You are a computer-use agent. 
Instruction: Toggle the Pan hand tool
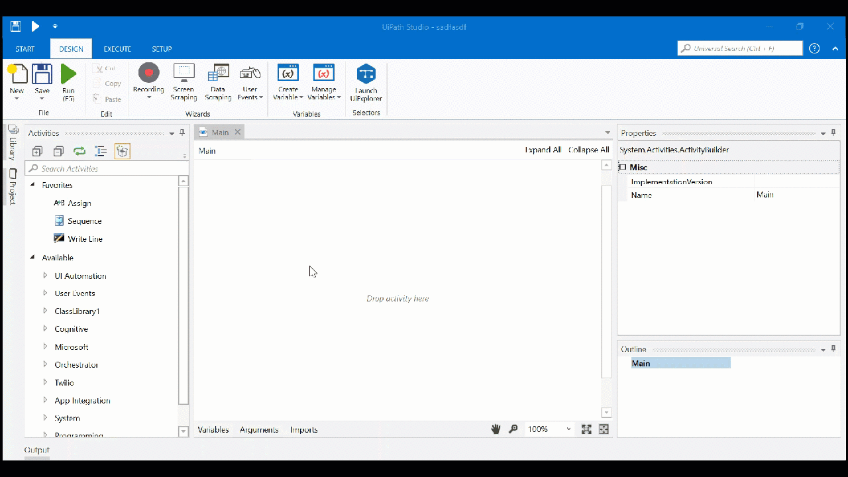496,429
